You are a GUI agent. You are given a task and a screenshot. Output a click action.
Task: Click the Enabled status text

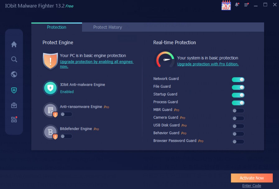[67, 92]
